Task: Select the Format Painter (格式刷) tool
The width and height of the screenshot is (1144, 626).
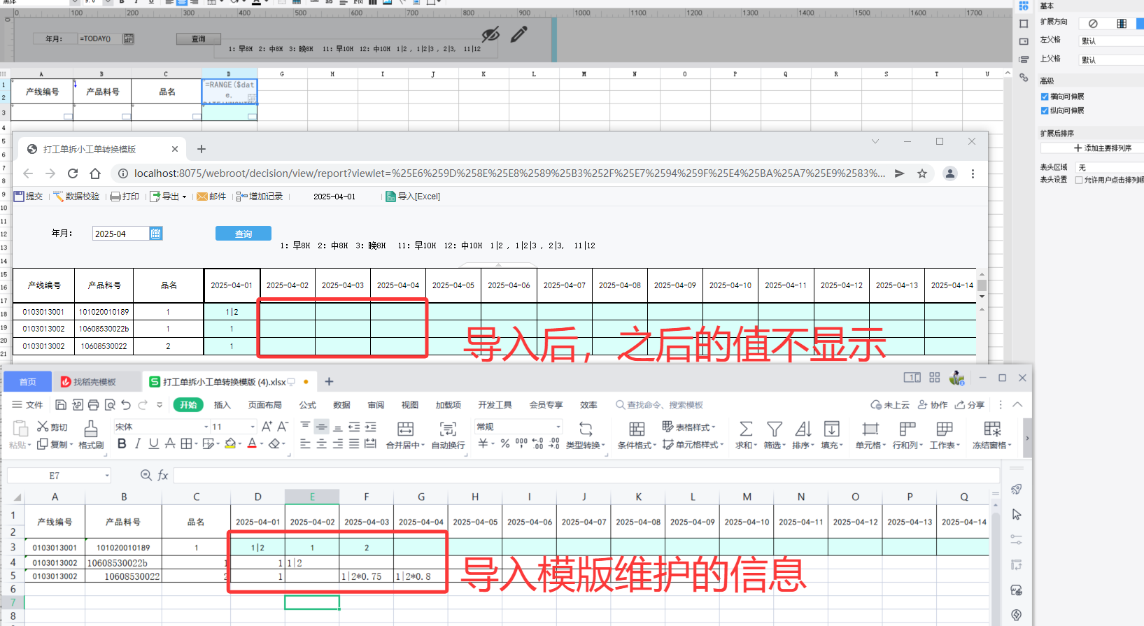Action: 91,429
